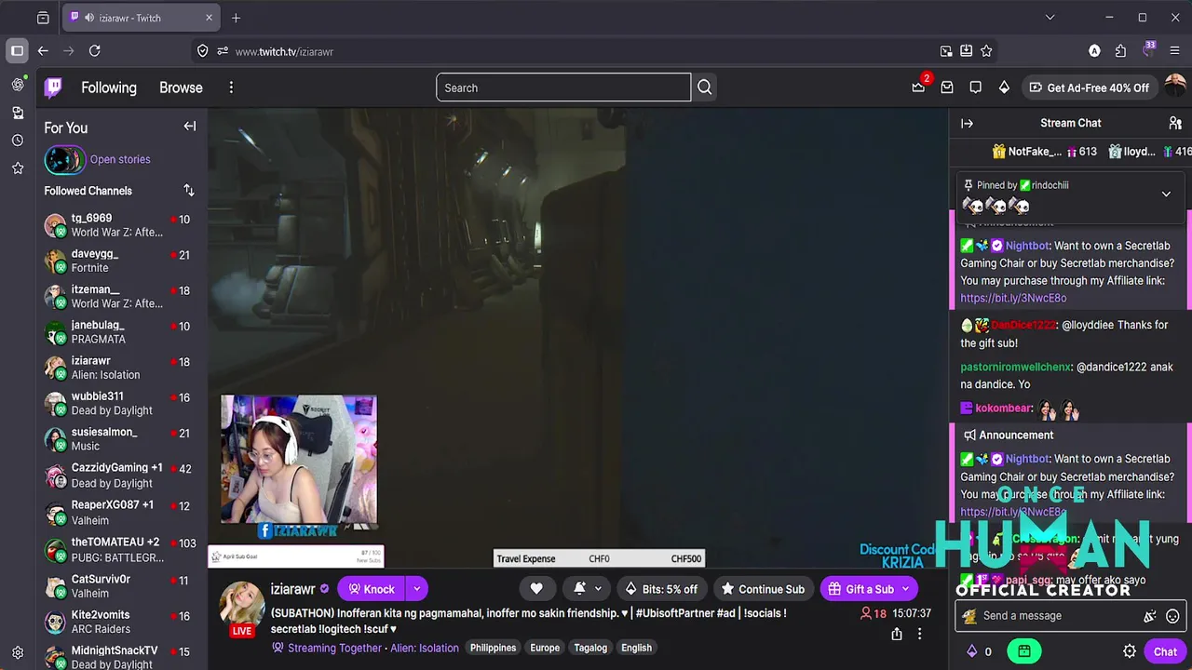
Task: Open Prime loot crown with badge
Action: click(x=919, y=87)
